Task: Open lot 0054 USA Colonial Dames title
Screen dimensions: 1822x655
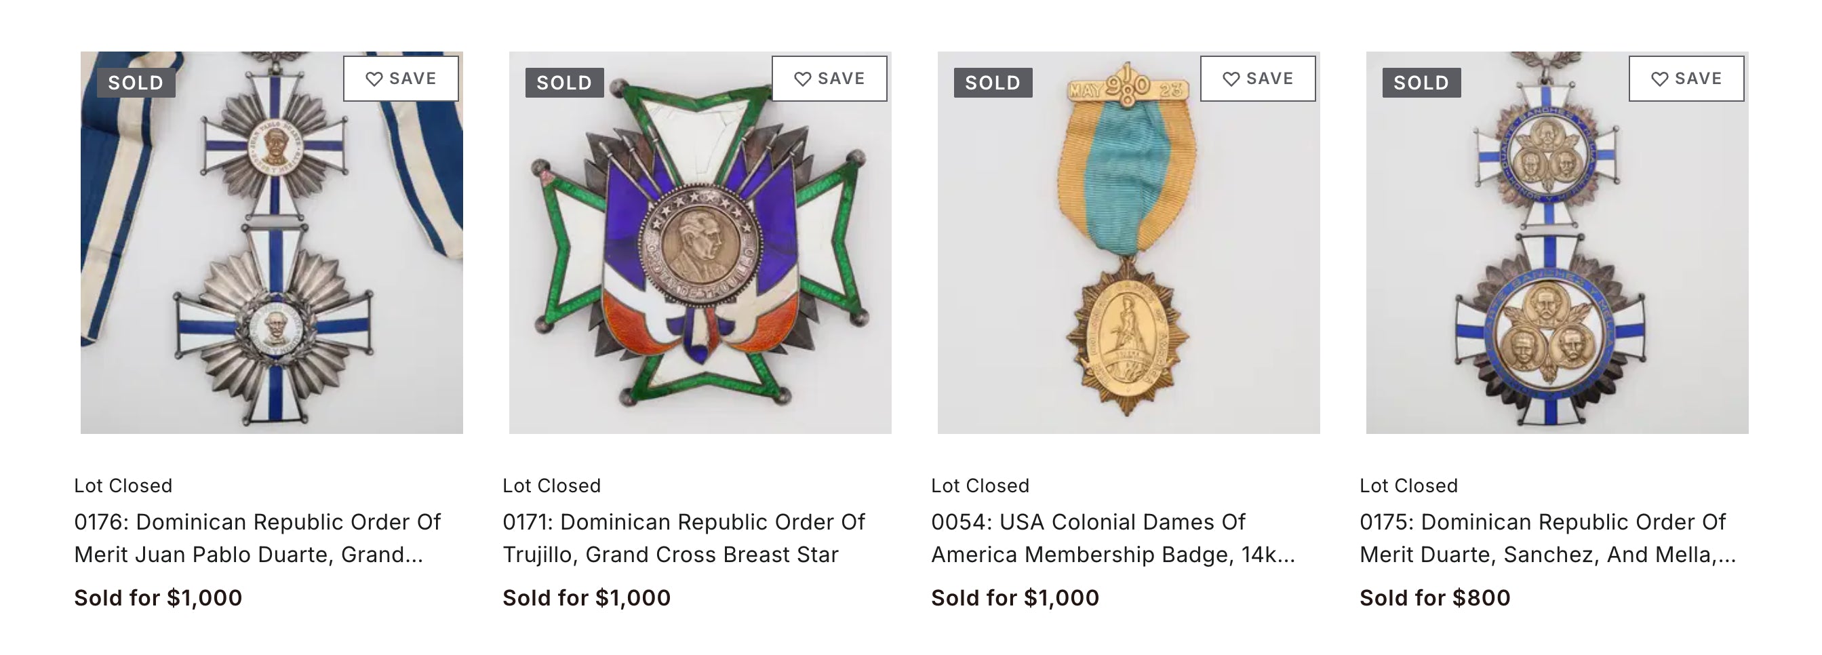Action: click(x=1113, y=538)
